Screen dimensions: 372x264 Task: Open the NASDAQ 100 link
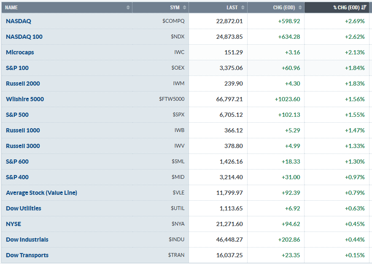tap(24, 37)
